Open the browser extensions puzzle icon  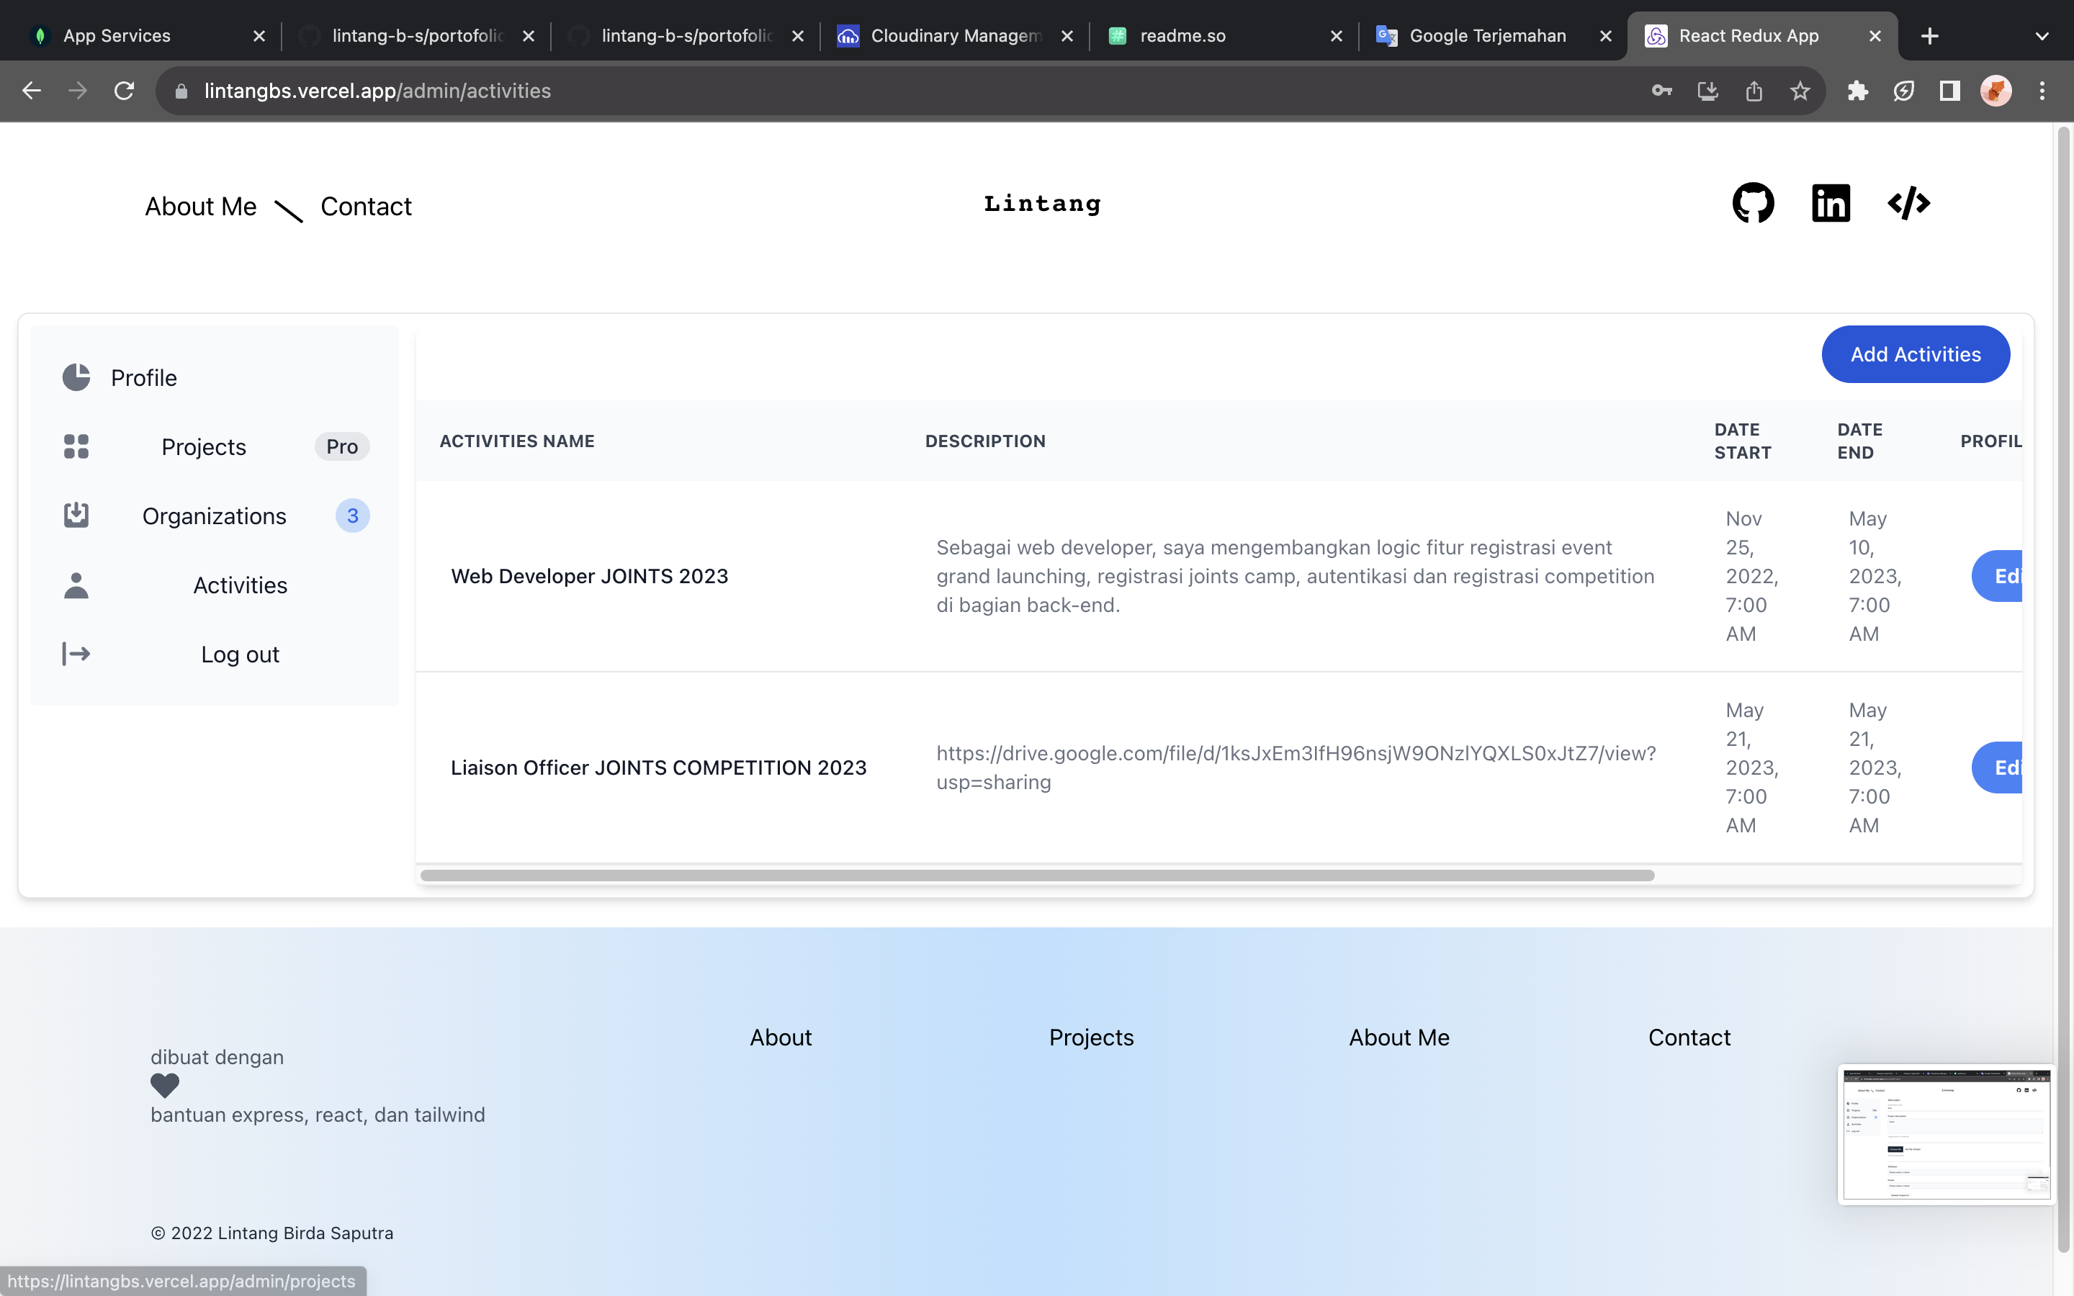1857,91
